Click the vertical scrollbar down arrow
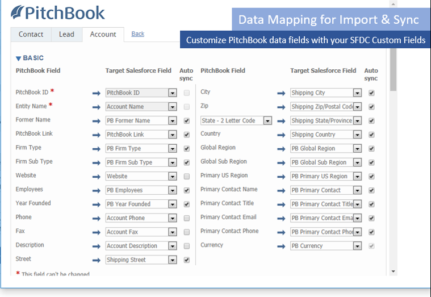The image size is (431, 297). coord(394,271)
